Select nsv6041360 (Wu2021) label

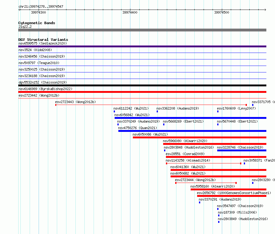pos(188,167)
